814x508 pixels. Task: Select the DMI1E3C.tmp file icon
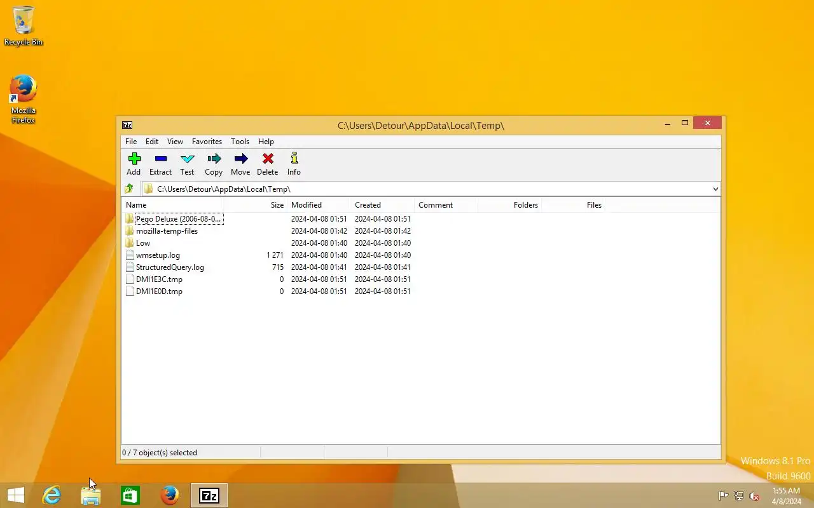pyautogui.click(x=130, y=279)
